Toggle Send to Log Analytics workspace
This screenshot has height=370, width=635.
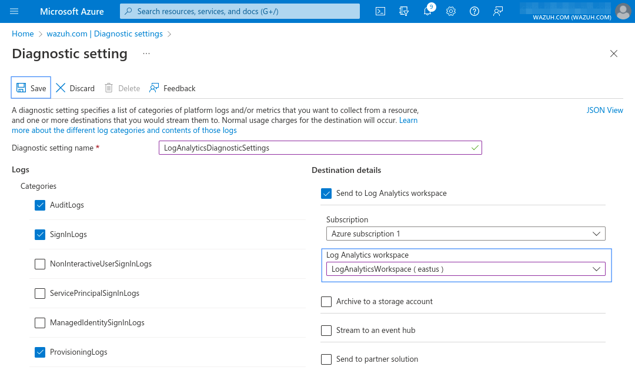[x=326, y=194]
